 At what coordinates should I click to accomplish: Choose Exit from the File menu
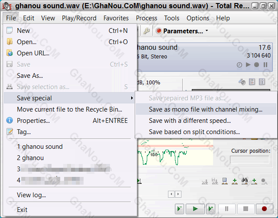point(69,210)
